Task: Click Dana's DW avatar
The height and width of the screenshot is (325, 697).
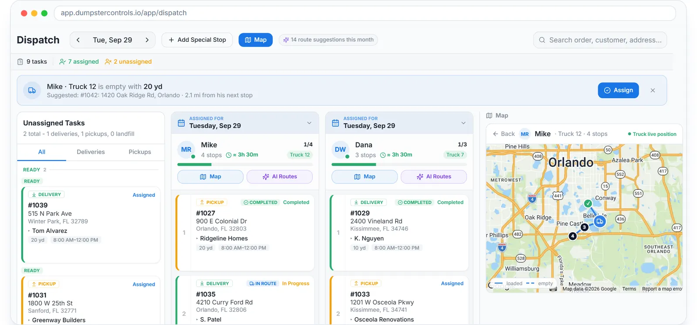Action: (341, 149)
